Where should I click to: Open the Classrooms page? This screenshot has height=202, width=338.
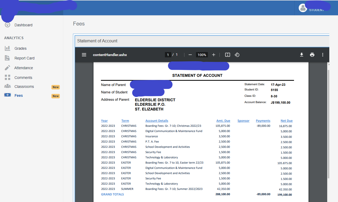(x=24, y=87)
